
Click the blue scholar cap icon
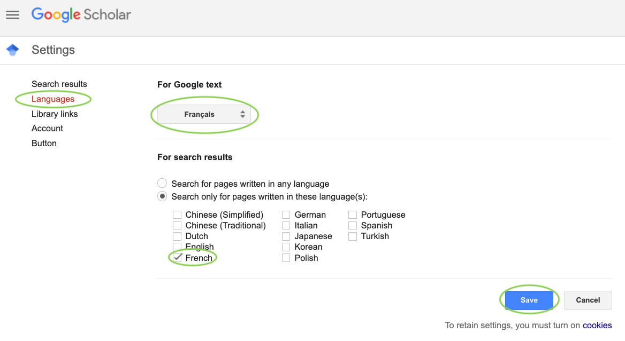pyautogui.click(x=13, y=50)
